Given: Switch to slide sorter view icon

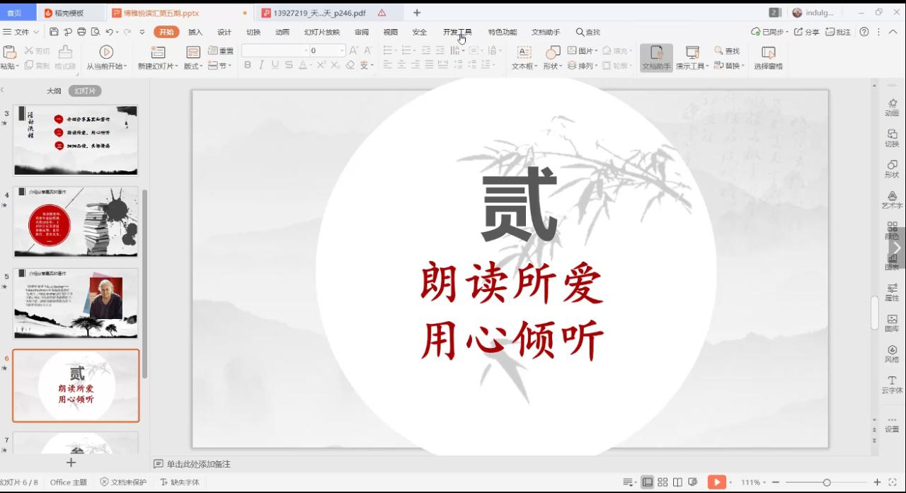Looking at the screenshot, I should pos(663,482).
